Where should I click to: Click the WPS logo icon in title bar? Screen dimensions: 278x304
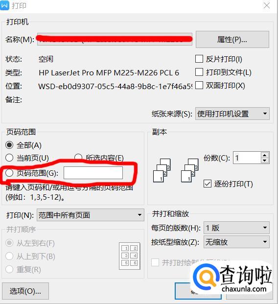tap(4, 5)
